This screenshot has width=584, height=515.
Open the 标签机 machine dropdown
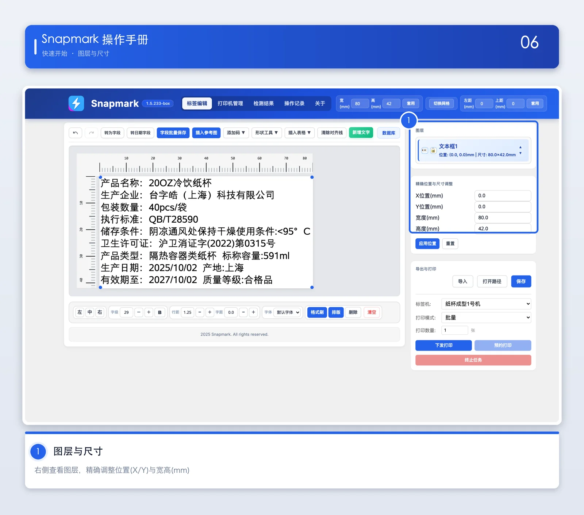click(486, 304)
